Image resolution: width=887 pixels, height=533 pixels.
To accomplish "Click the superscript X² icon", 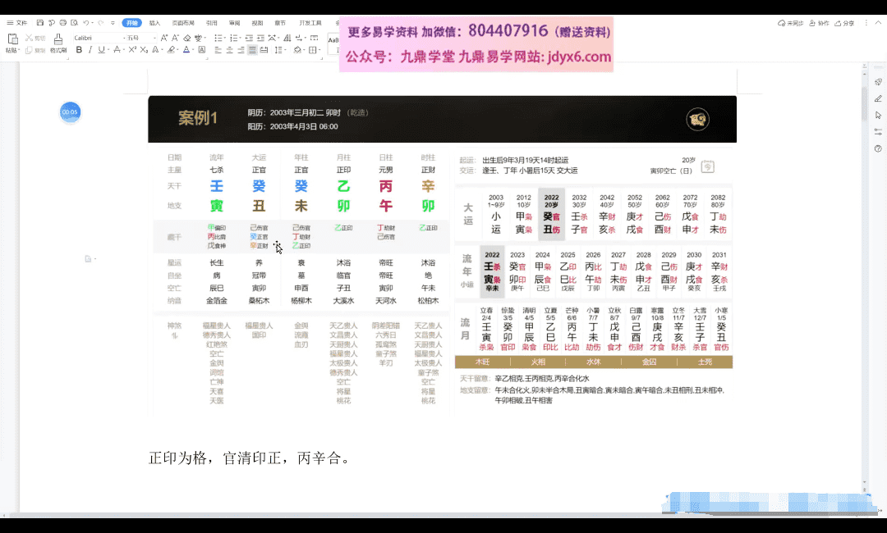I will 131,50.
